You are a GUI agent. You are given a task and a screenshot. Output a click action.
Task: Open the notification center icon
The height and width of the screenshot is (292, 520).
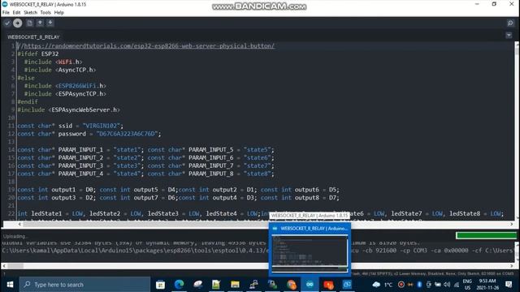(x=509, y=285)
